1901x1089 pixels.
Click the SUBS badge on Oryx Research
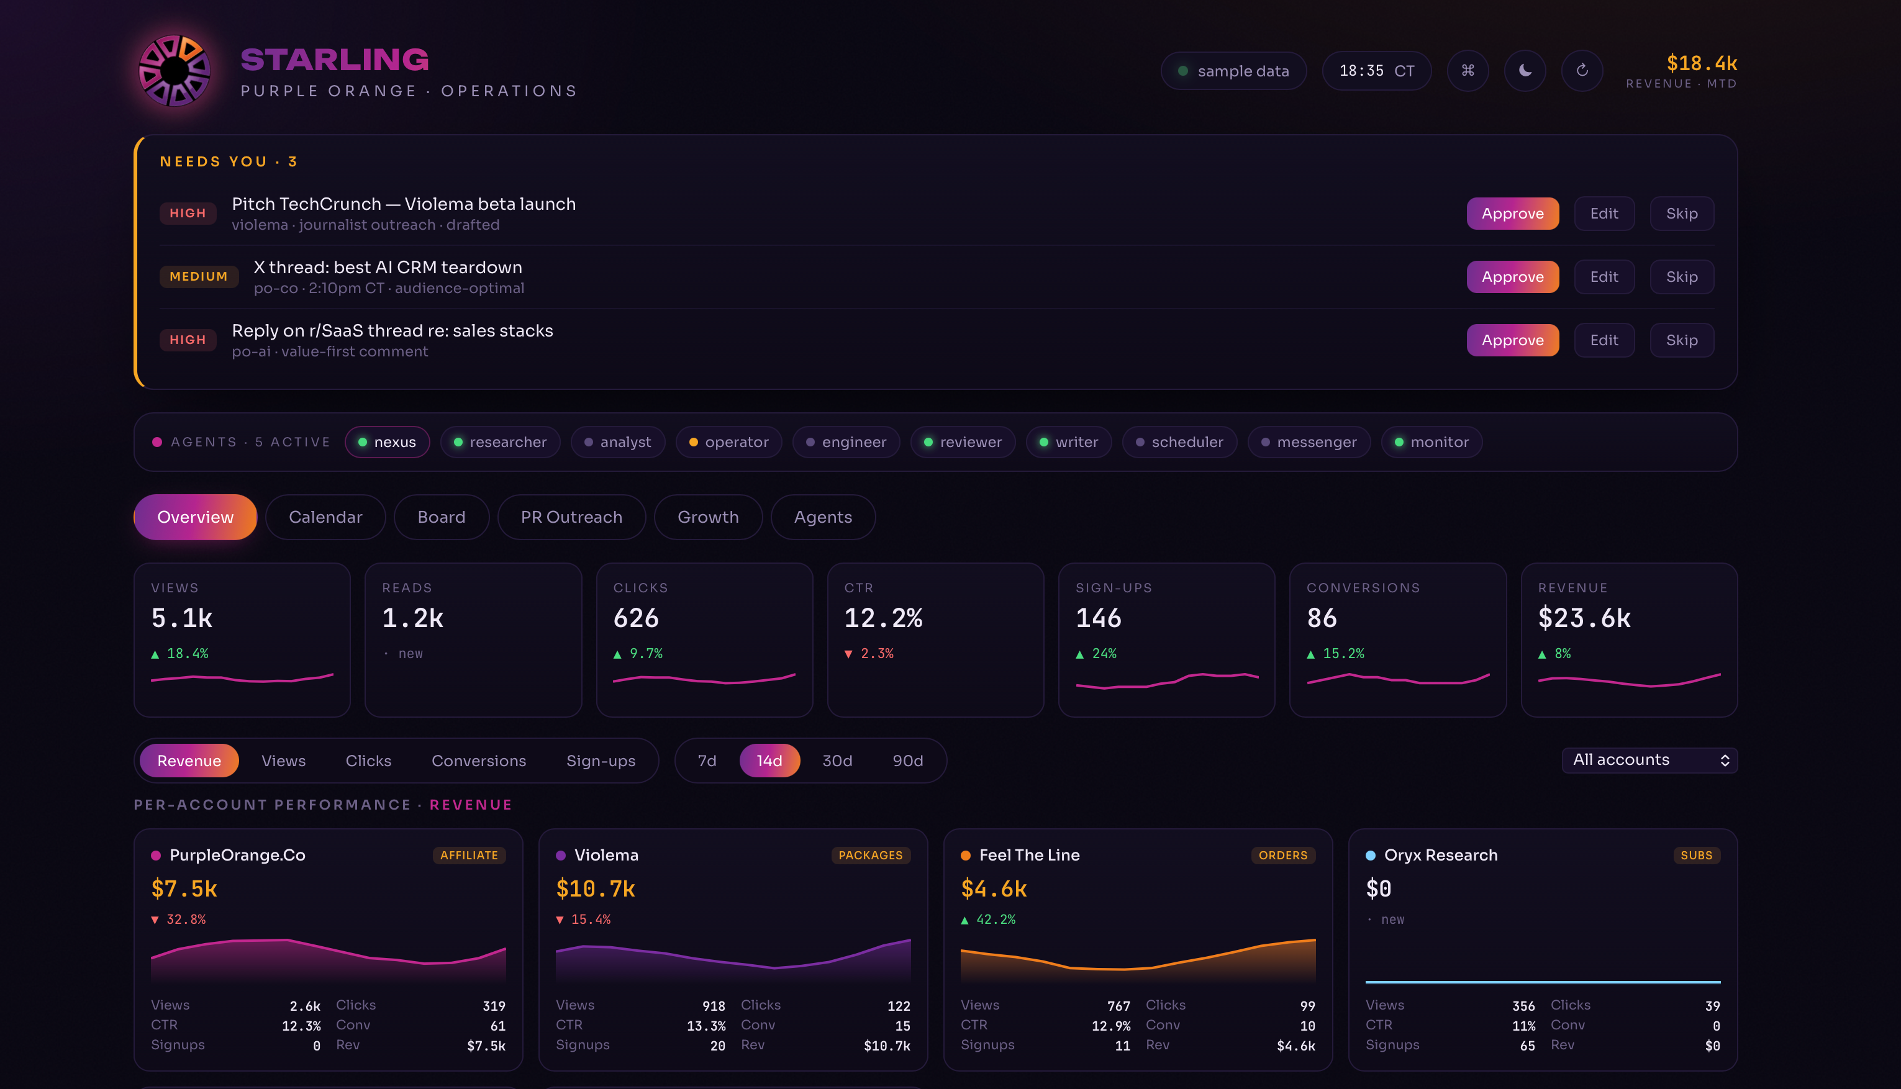coord(1696,855)
